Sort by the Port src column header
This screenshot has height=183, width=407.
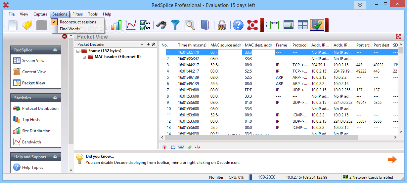[363, 45]
